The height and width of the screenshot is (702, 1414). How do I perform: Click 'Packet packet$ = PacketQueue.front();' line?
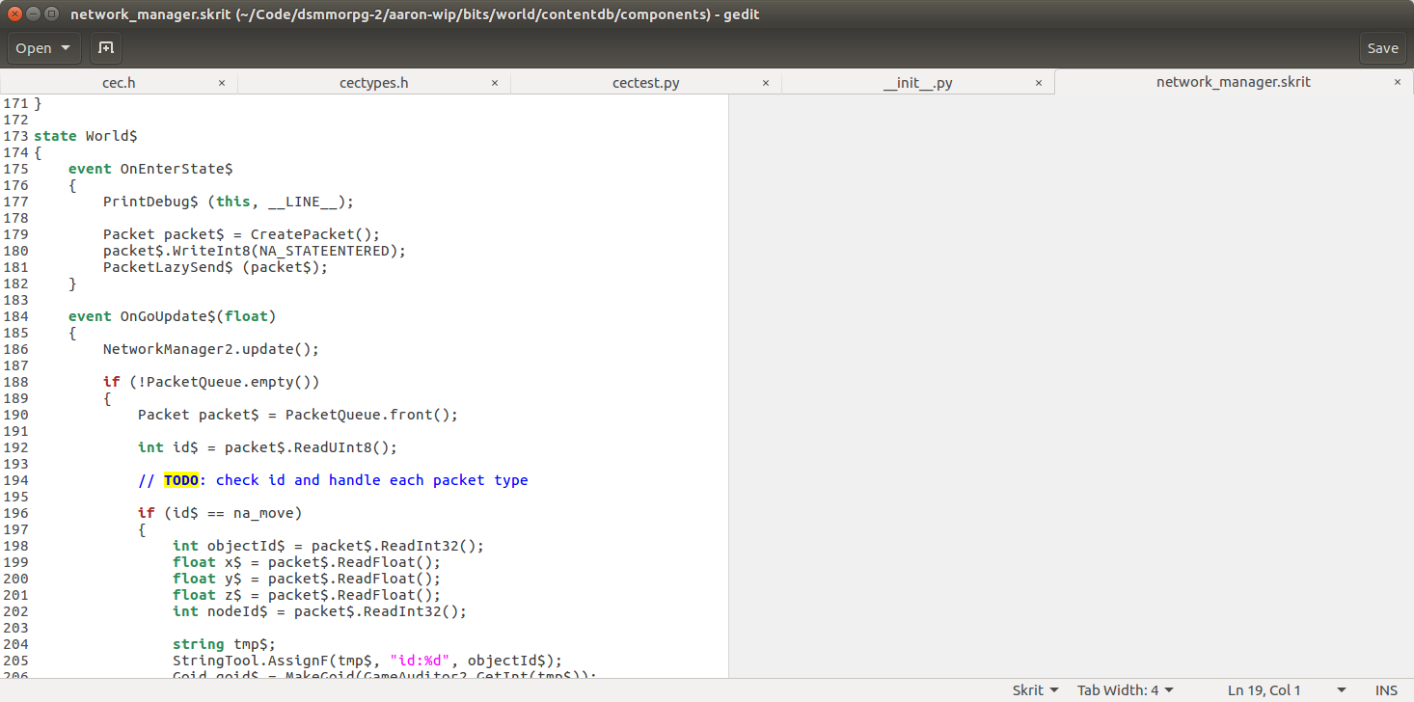pos(298,415)
